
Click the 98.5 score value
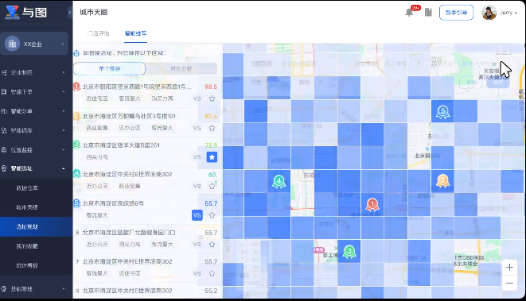pos(211,87)
